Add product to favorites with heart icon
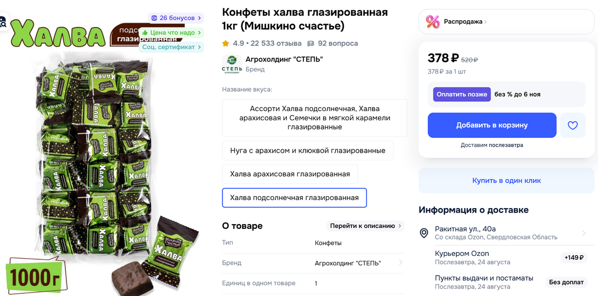 point(573,125)
